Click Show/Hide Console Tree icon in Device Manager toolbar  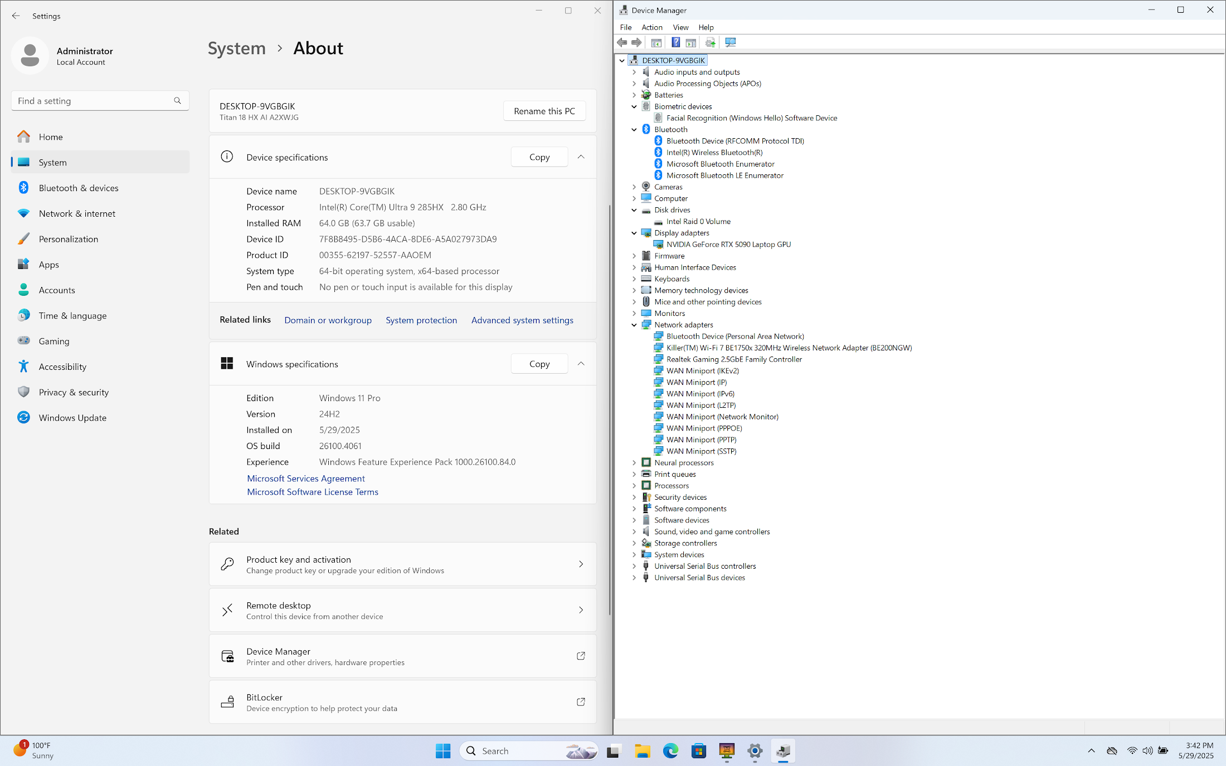(656, 42)
